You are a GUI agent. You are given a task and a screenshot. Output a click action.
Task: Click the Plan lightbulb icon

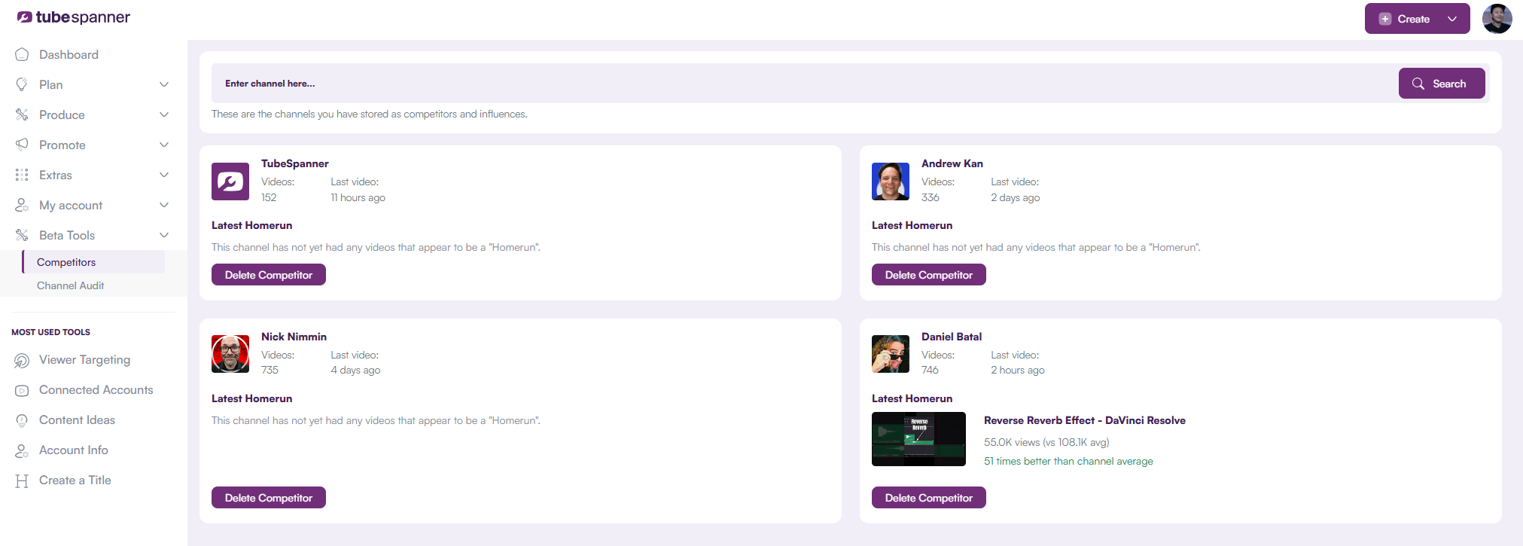[x=22, y=84]
